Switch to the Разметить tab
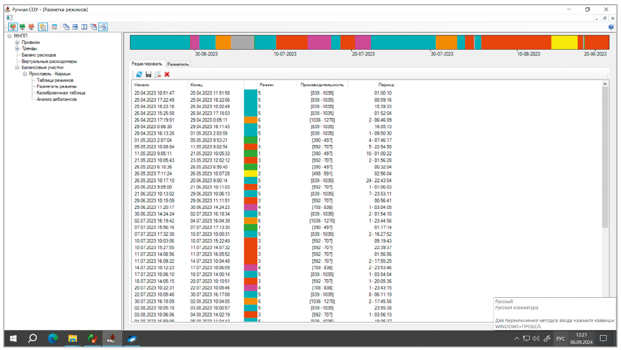Image resolution: width=621 pixels, height=350 pixels. (178, 64)
